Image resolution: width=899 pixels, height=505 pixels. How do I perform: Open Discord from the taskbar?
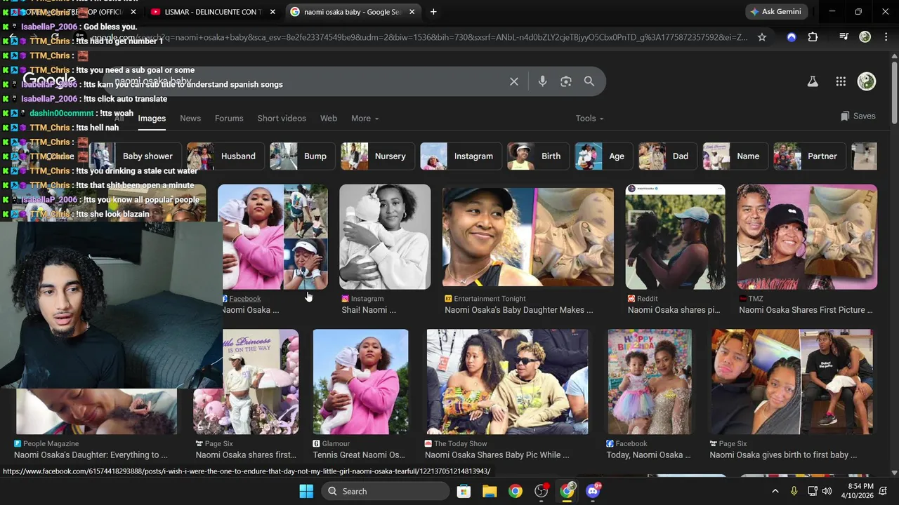pos(593,491)
